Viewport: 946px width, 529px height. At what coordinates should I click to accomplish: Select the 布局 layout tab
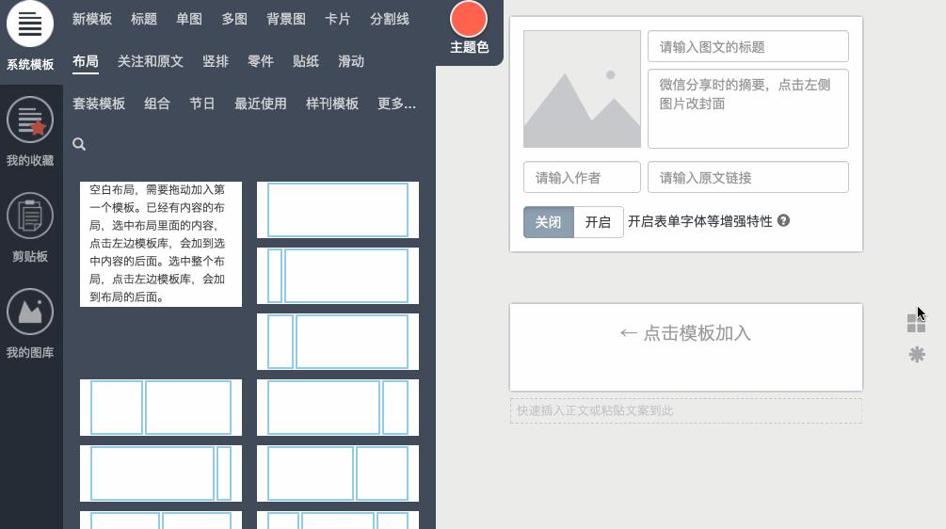(86, 61)
